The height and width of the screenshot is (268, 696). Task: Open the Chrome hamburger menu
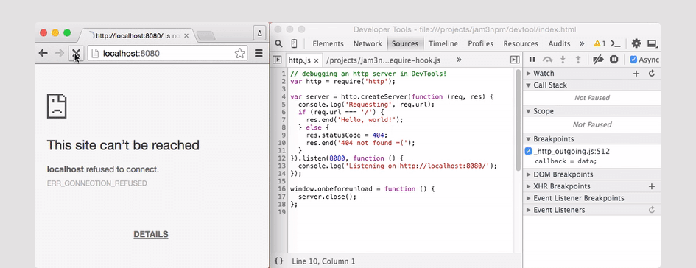[x=259, y=54]
